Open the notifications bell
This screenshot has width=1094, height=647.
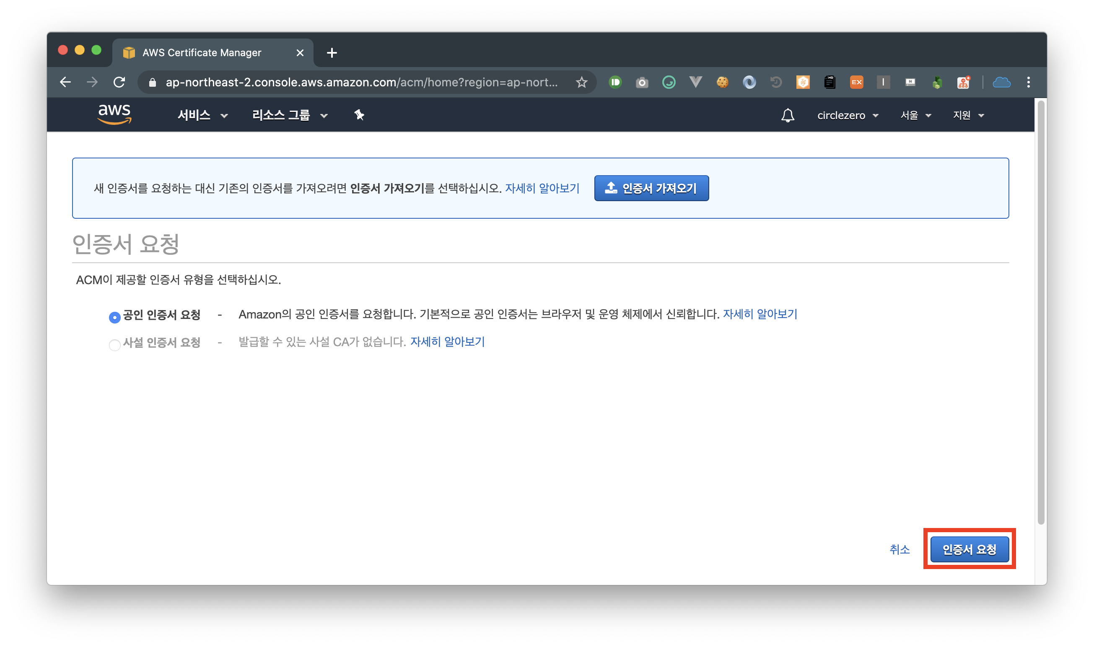coord(788,116)
